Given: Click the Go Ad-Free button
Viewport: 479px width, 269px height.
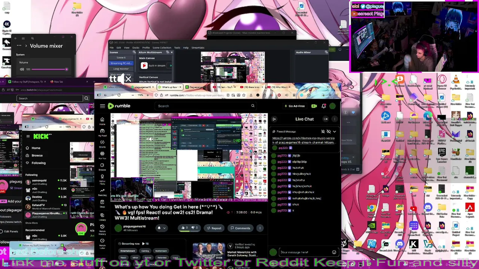Looking at the screenshot, I should click(294, 106).
